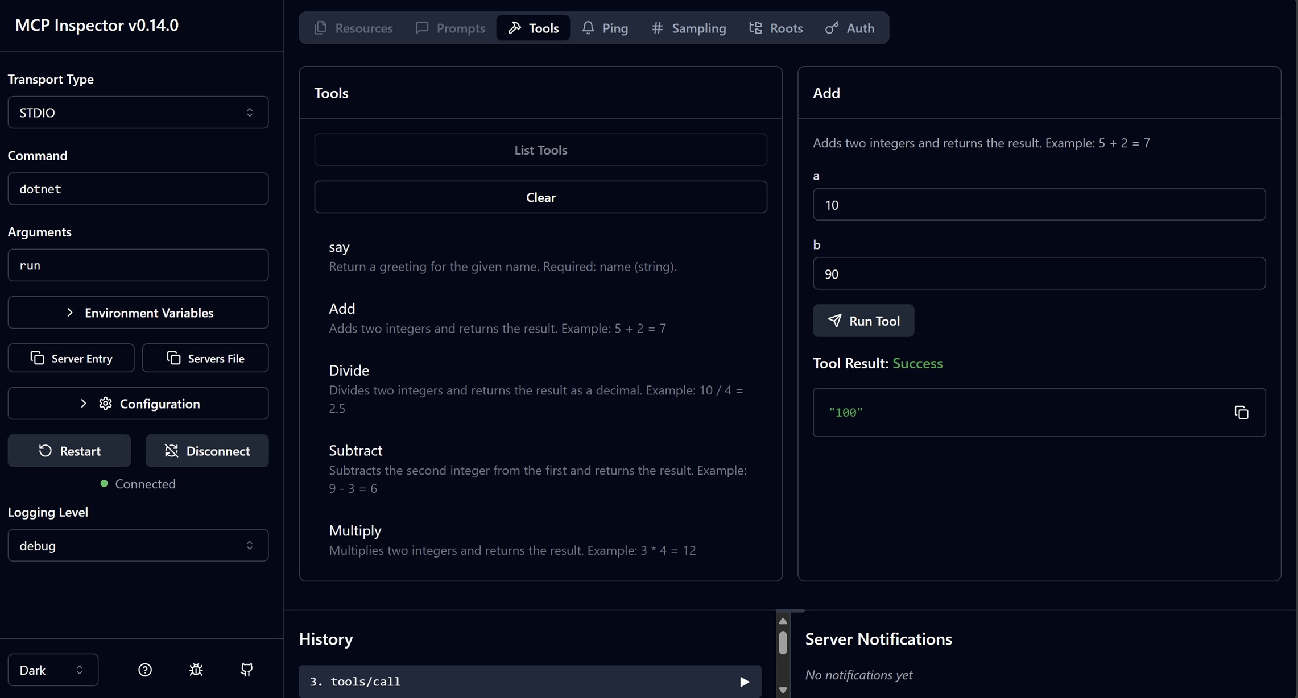Image resolution: width=1298 pixels, height=698 pixels.
Task: Open the Dark theme selector
Action: tap(53, 670)
